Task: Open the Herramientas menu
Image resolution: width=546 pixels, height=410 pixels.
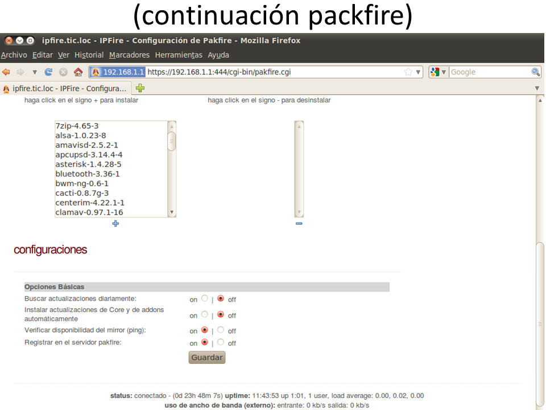Action: 179,55
